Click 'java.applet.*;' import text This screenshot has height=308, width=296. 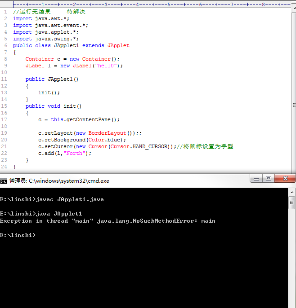click(57, 32)
